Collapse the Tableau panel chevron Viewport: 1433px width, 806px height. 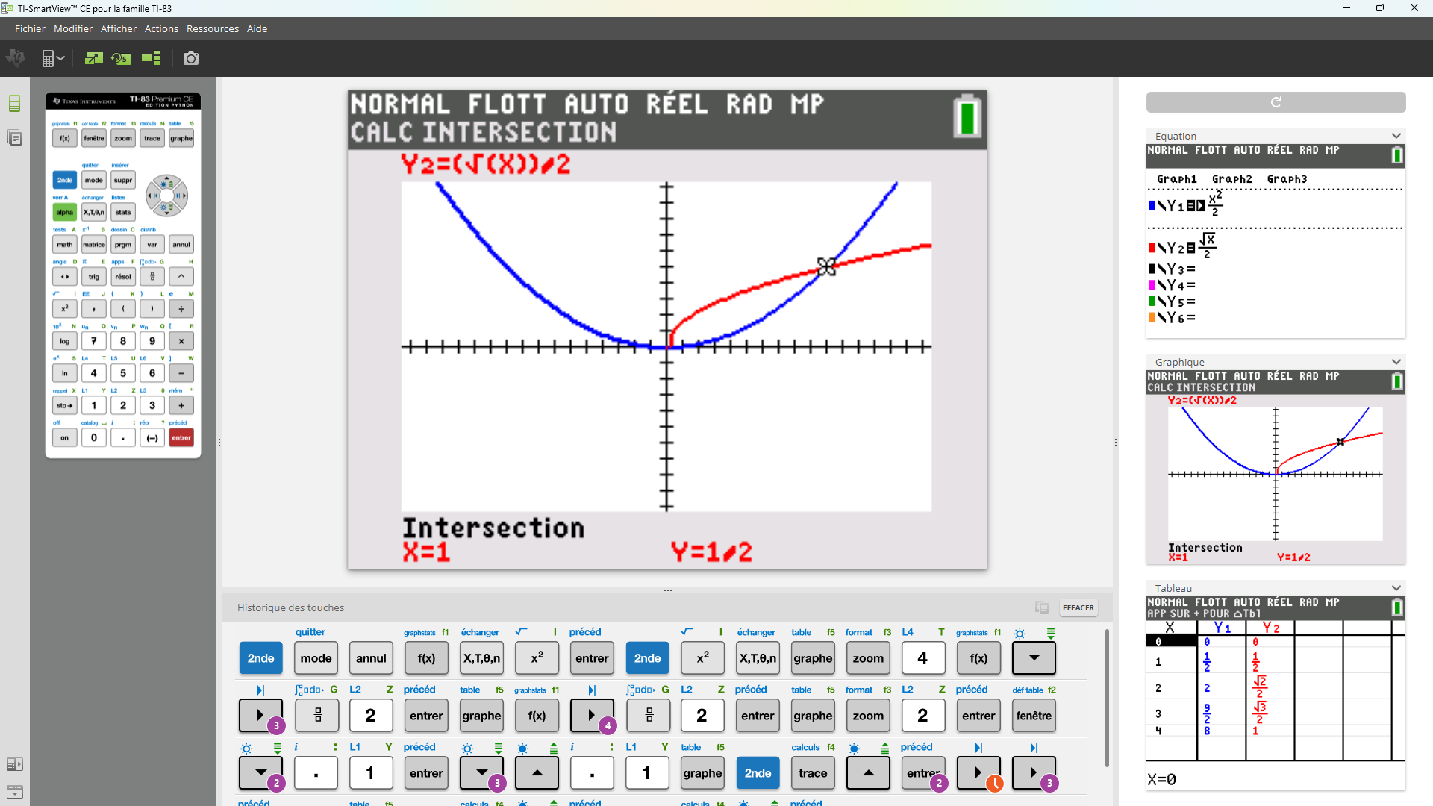tap(1396, 588)
